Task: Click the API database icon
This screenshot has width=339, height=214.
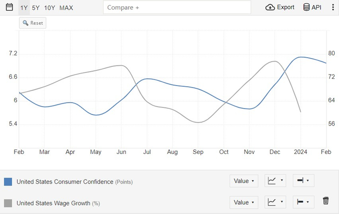Action: point(306,7)
